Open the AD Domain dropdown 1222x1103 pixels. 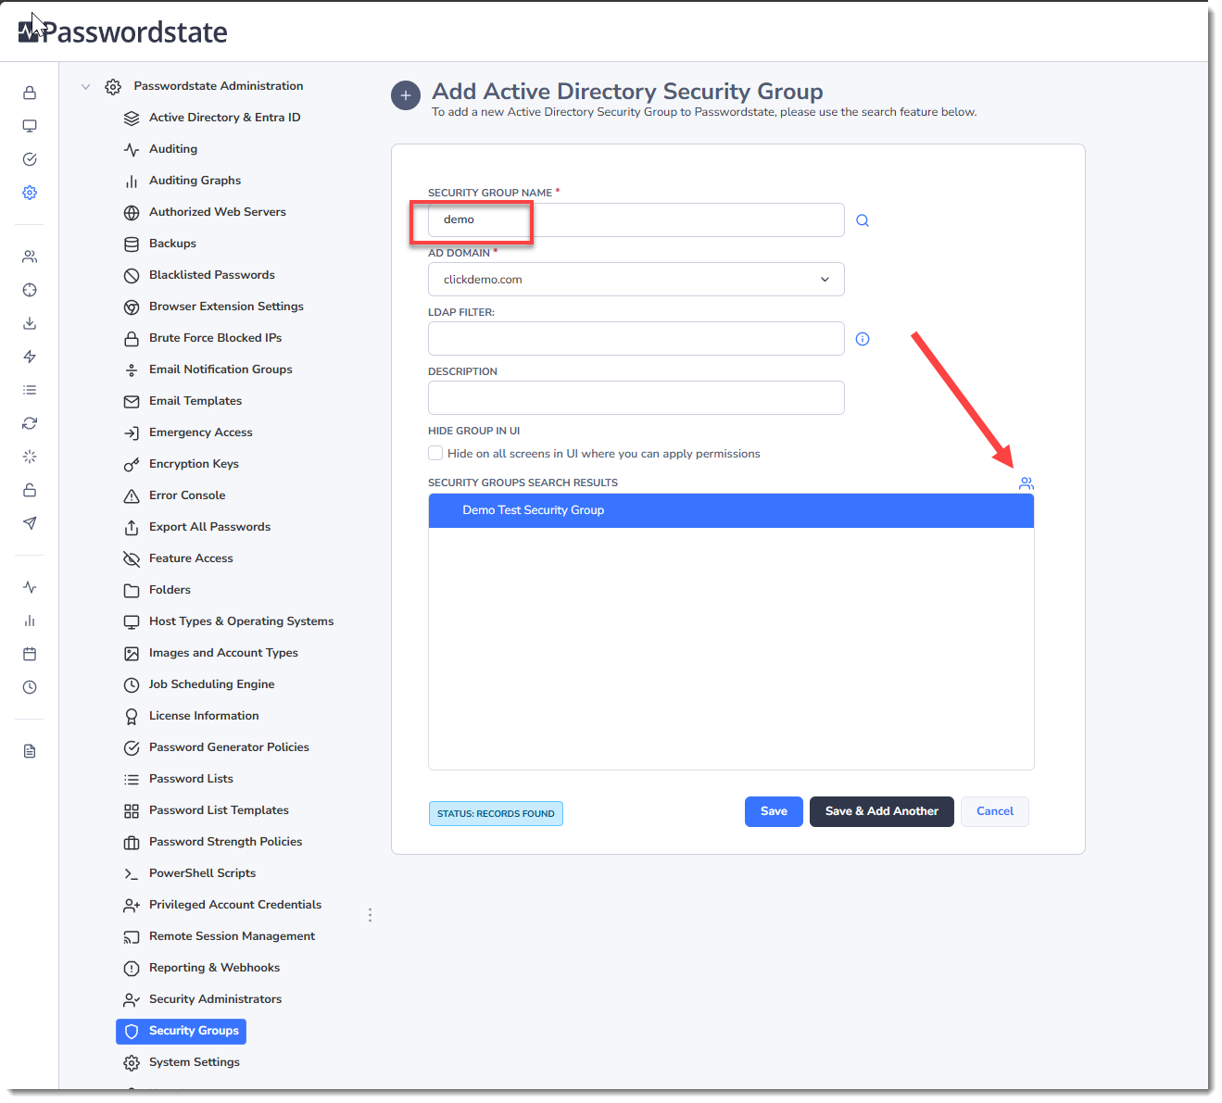tap(636, 280)
